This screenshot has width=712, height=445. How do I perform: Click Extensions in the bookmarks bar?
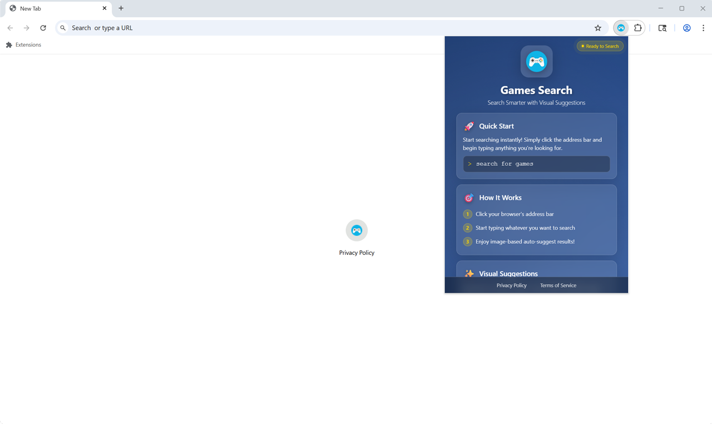23,44
